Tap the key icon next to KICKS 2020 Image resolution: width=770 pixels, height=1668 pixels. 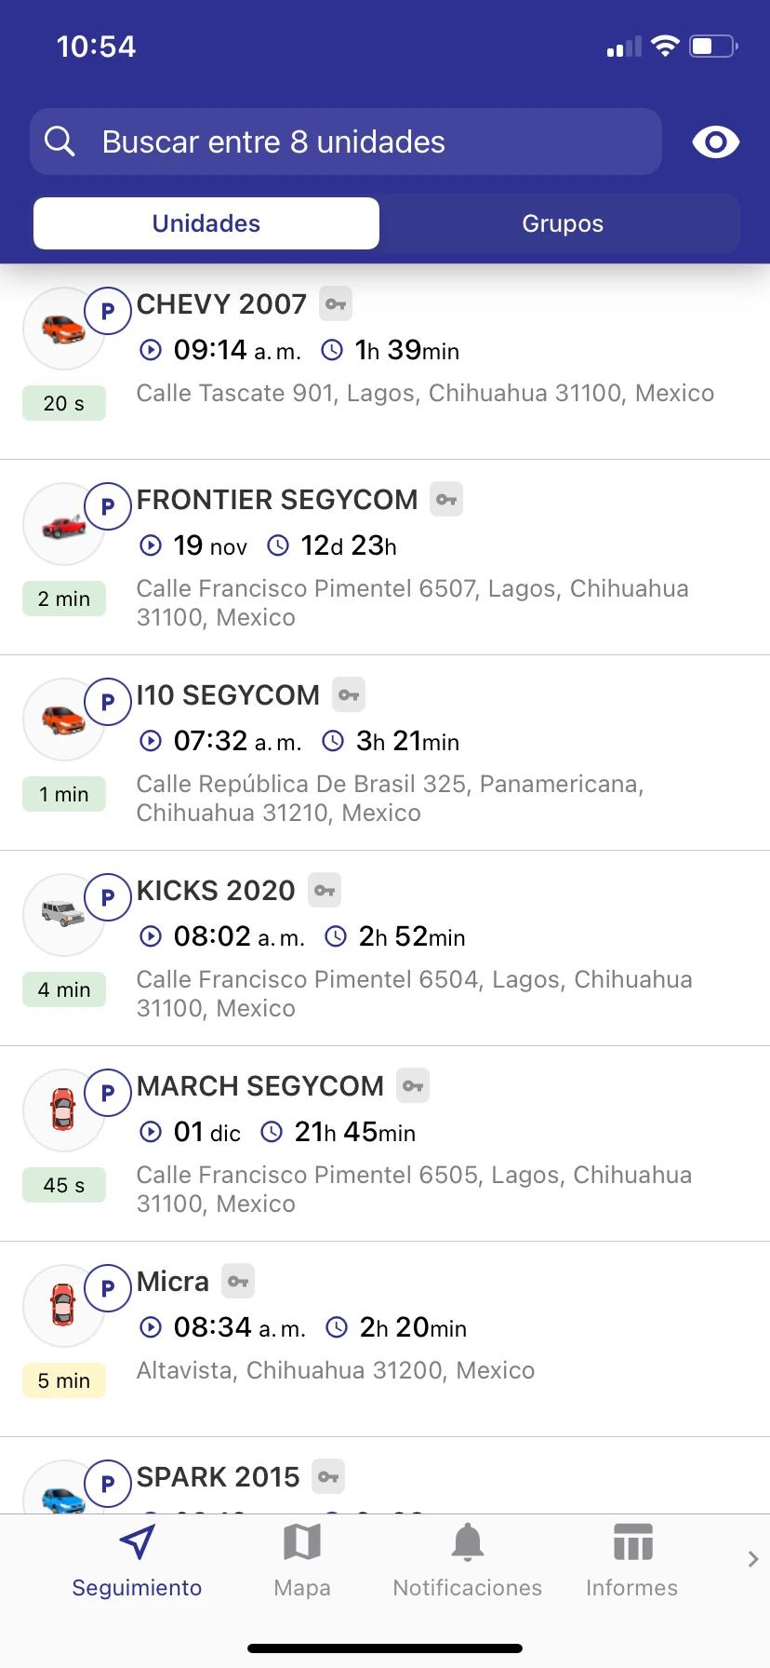coord(325,891)
